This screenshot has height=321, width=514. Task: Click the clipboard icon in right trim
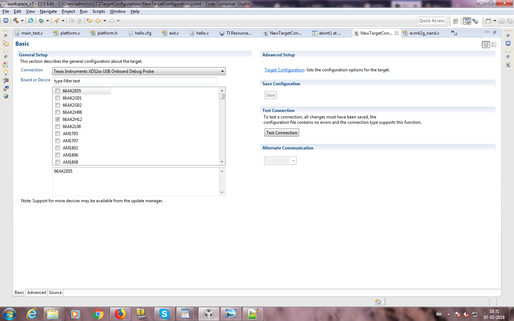click(x=508, y=65)
